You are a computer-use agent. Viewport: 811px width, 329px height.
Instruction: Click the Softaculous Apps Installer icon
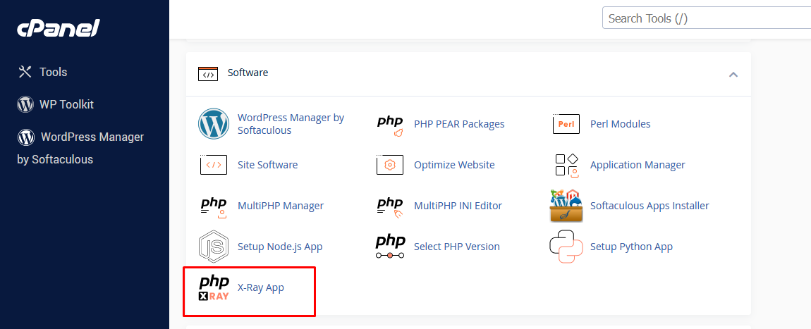pyautogui.click(x=566, y=206)
